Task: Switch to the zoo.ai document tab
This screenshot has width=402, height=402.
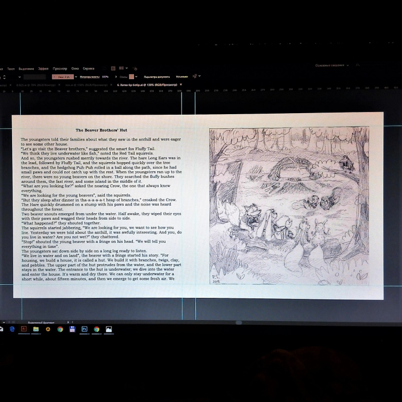Action: tap(87, 85)
